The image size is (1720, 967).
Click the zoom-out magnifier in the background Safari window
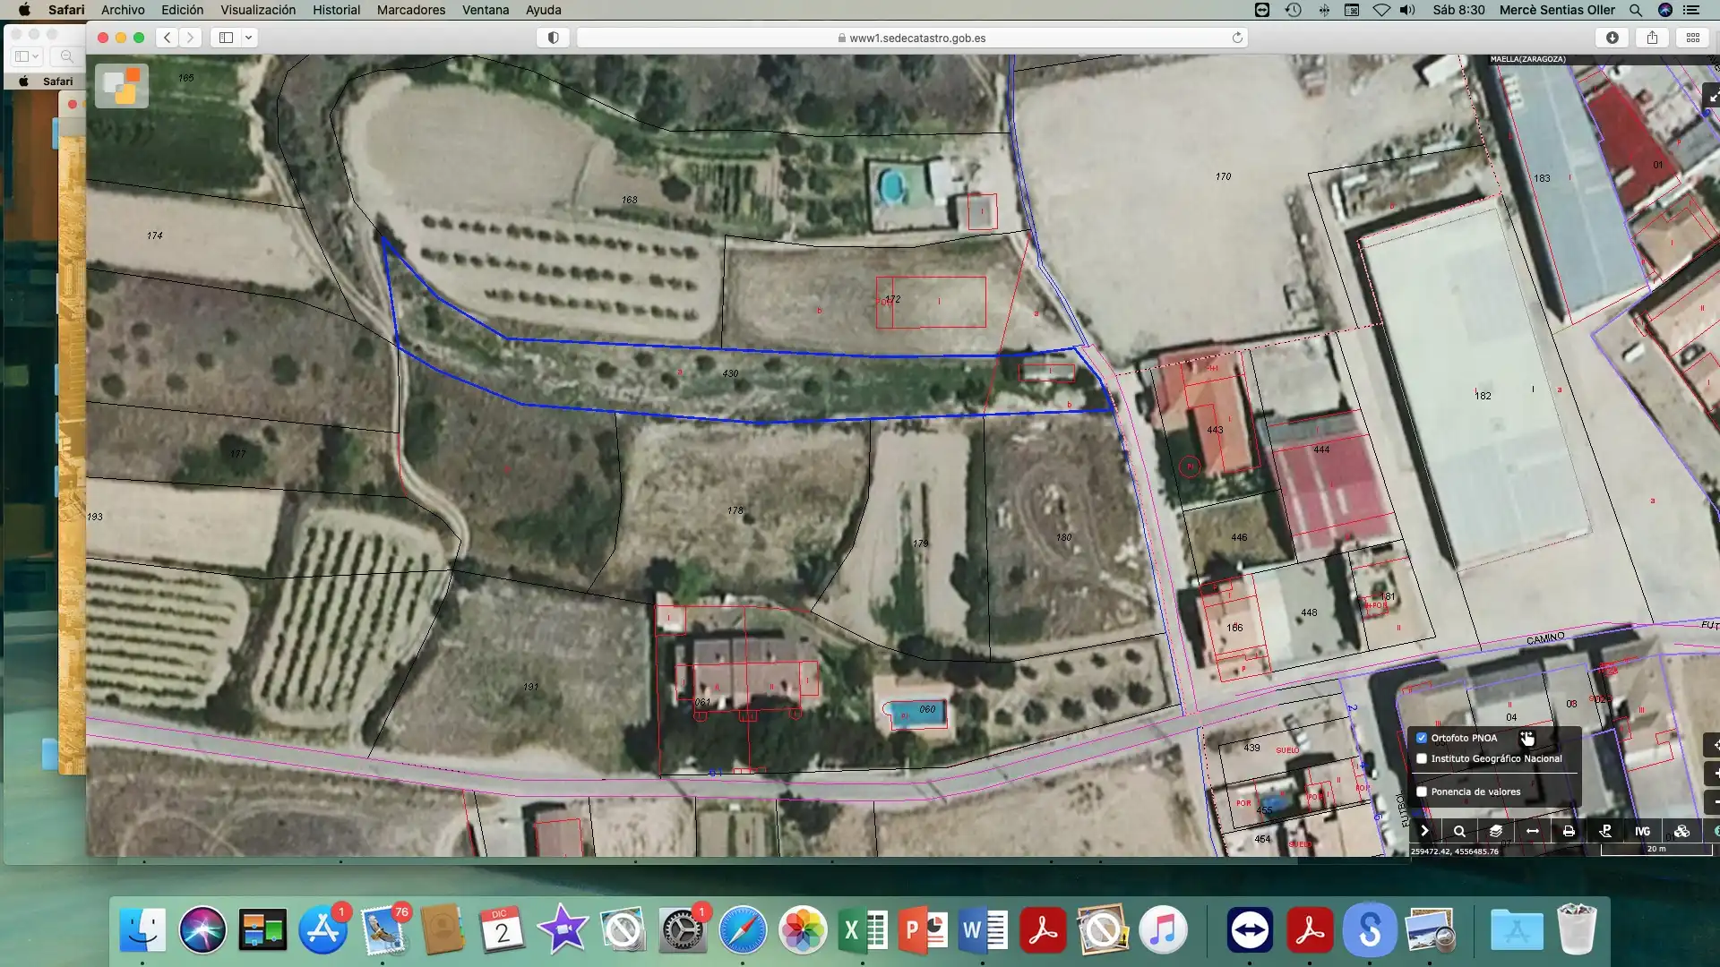tap(66, 56)
